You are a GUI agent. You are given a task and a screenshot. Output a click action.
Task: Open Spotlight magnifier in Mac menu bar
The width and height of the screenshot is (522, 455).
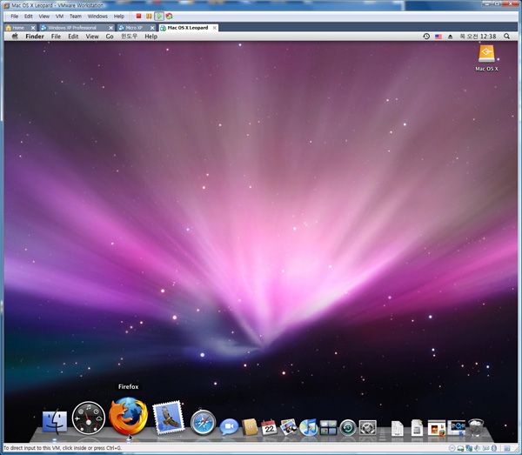click(x=506, y=37)
